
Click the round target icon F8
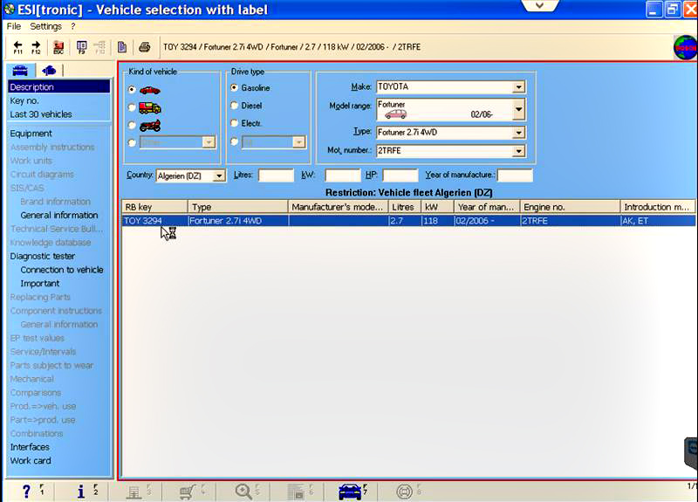point(404,492)
